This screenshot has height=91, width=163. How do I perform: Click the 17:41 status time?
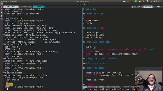[x=158, y=7]
